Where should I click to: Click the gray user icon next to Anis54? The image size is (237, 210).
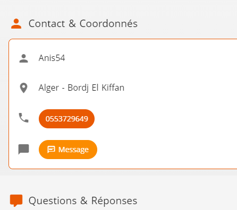click(23, 58)
